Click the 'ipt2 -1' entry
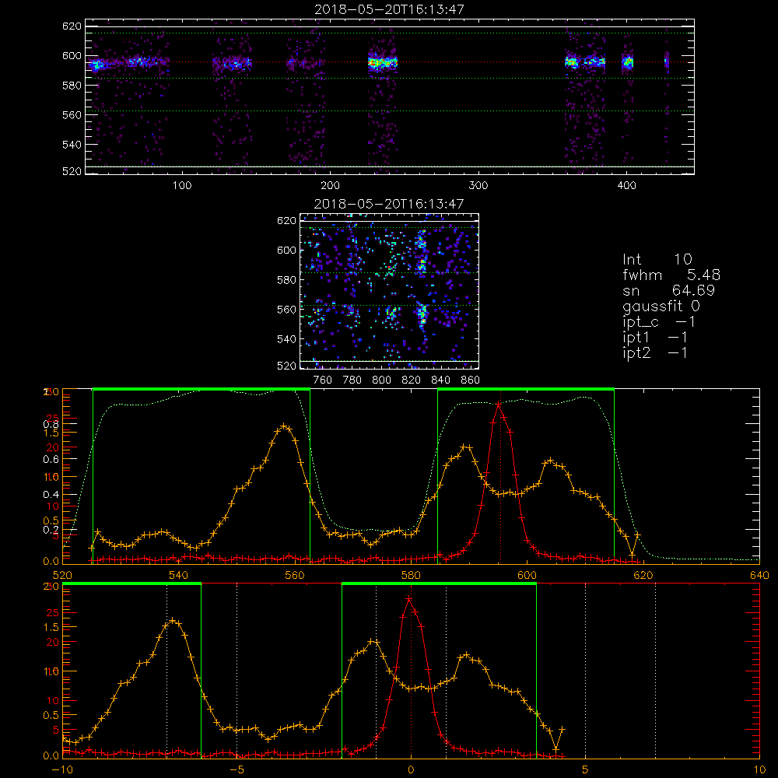Viewport: 778px width, 778px height. pos(655,352)
